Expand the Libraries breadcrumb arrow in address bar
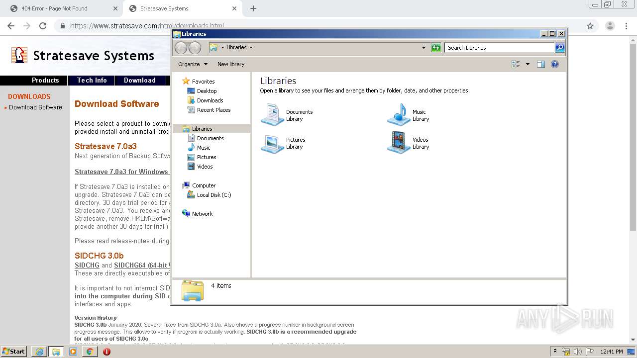The width and height of the screenshot is (637, 358). point(251,48)
